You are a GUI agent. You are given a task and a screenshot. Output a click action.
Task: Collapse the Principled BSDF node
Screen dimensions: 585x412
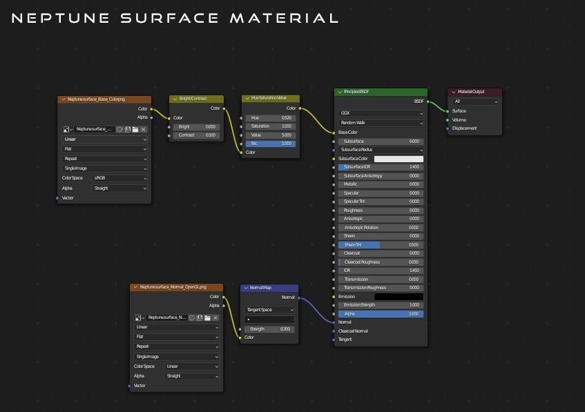[340, 92]
